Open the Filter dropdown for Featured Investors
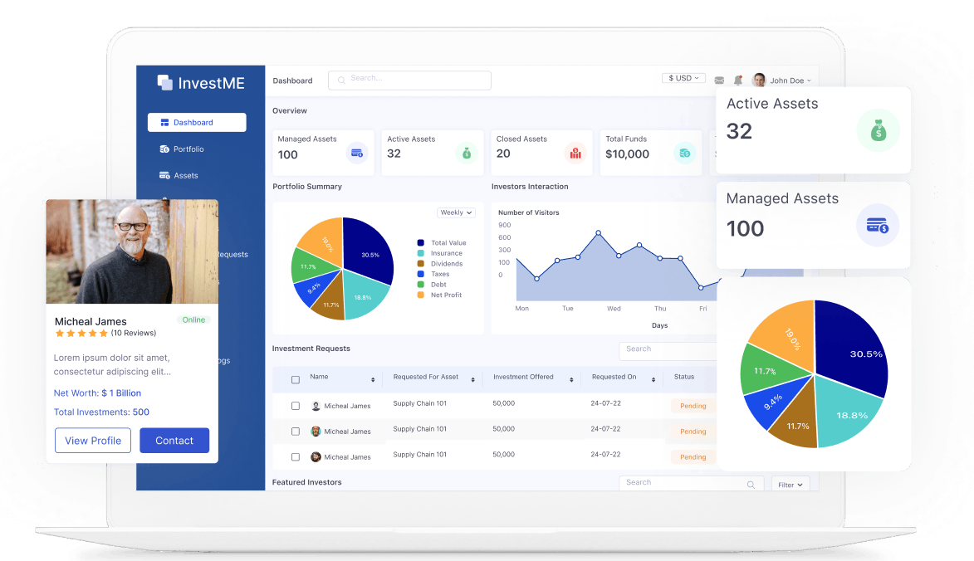This screenshot has width=974, height=561. 790,485
